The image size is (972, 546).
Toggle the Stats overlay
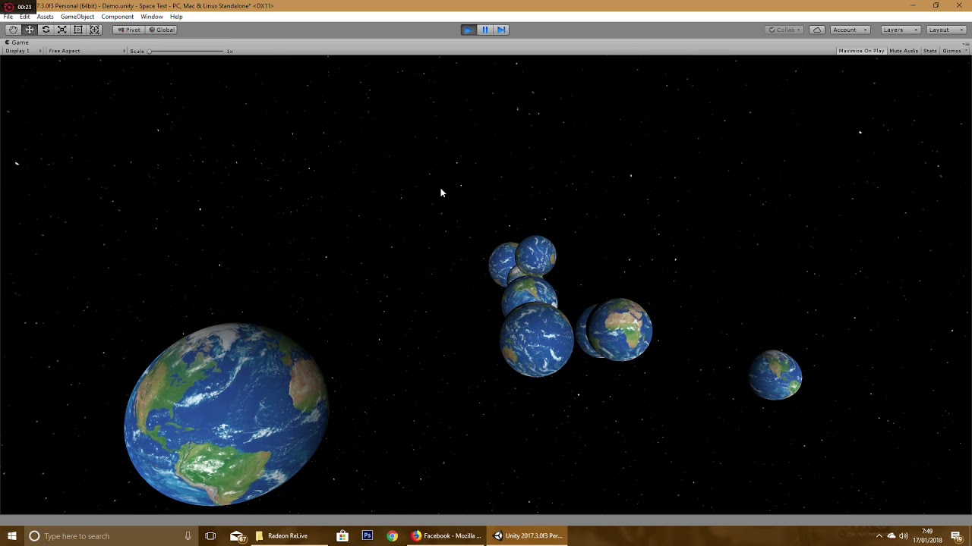pyautogui.click(x=930, y=51)
